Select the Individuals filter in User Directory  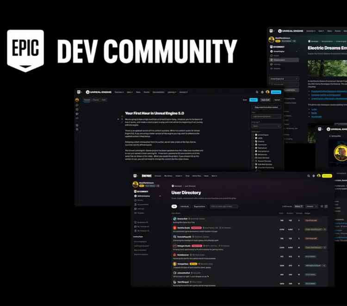(x=185, y=206)
